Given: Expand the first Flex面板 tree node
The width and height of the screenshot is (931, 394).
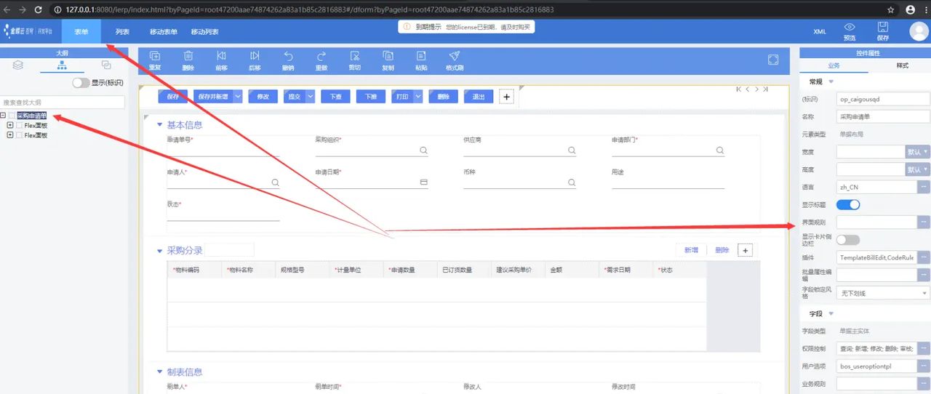Looking at the screenshot, I should (10, 126).
